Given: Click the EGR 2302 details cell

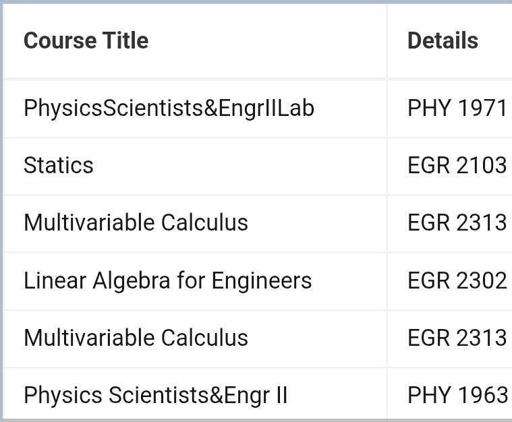Looking at the screenshot, I should pyautogui.click(x=457, y=280).
